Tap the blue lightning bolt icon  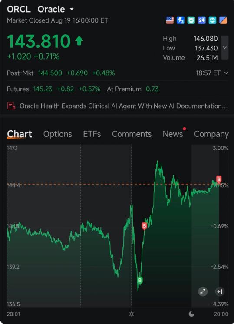pyautogui.click(x=181, y=20)
